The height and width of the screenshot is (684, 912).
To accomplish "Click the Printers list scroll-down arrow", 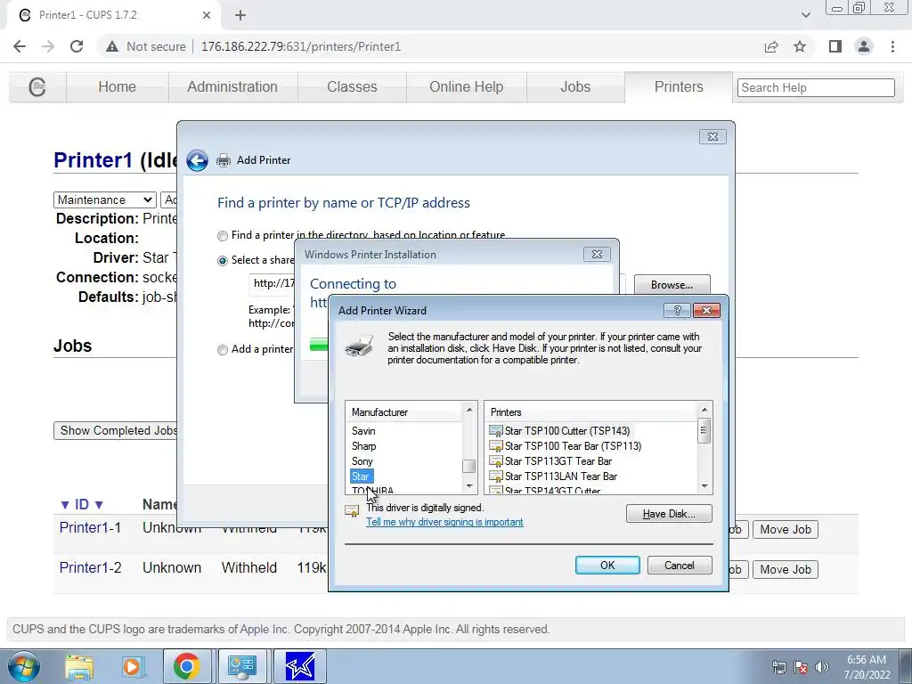I will click(x=704, y=485).
